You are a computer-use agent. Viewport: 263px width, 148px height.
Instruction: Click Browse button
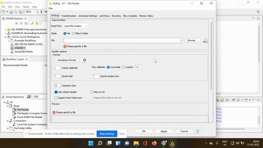(192, 40)
